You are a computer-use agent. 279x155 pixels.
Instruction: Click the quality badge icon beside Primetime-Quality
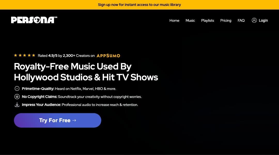(x=17, y=88)
